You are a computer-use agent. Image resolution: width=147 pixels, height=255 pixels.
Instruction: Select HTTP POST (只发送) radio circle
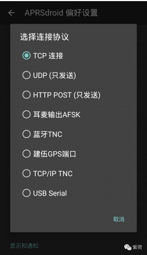click(x=26, y=95)
